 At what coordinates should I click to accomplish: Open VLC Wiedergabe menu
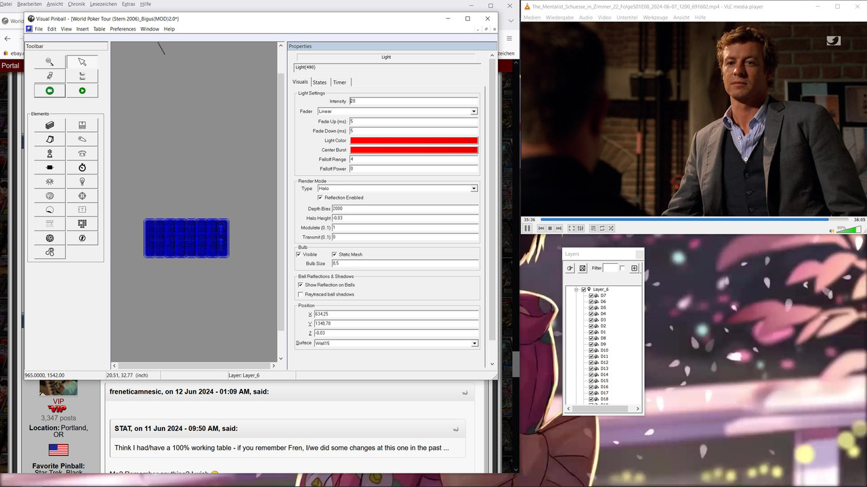559,18
